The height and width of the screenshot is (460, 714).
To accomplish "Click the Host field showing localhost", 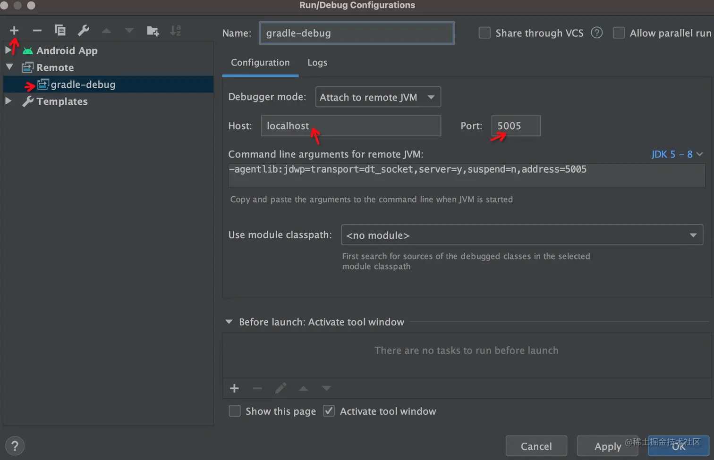I will [x=351, y=126].
